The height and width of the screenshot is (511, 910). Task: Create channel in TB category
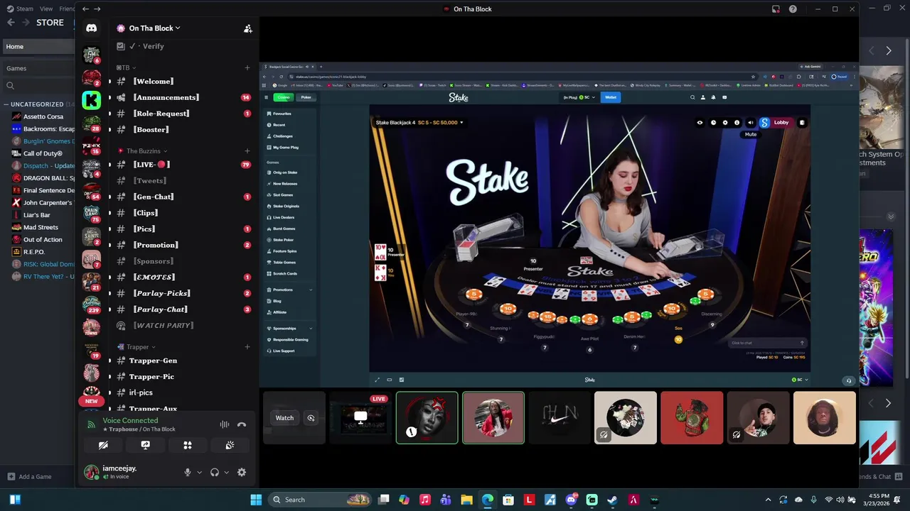[247, 67]
